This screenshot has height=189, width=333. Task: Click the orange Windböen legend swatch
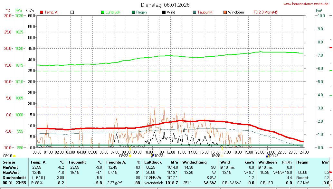225,12
